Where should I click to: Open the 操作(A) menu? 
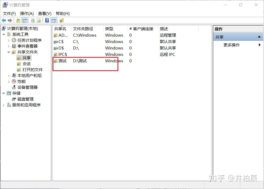(27, 14)
